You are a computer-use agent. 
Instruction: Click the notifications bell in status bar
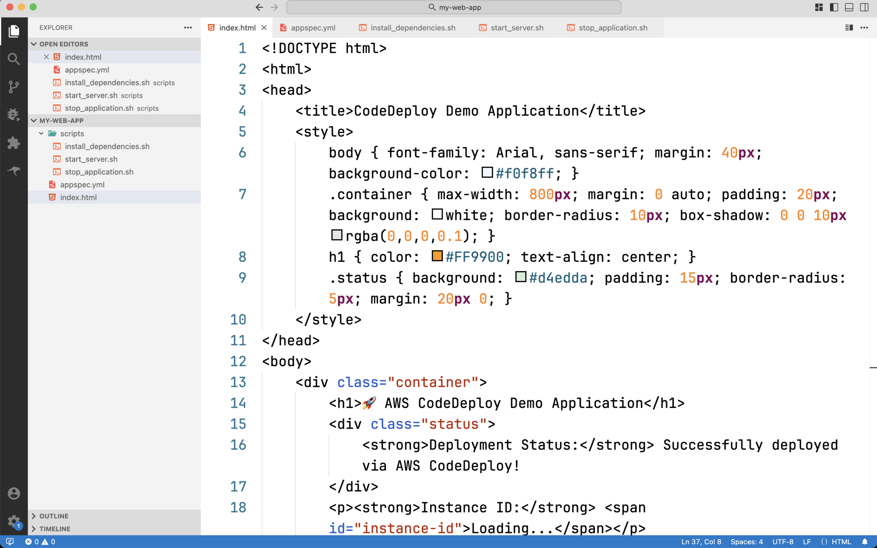[x=865, y=542]
